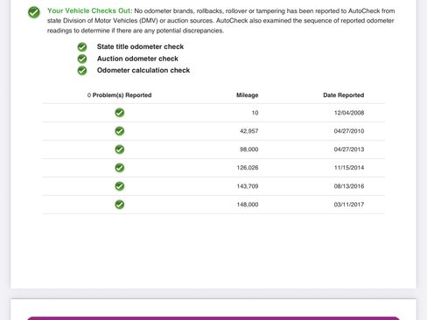Select the date 11/15/2014
The height and width of the screenshot is (320, 427).
[x=349, y=168]
